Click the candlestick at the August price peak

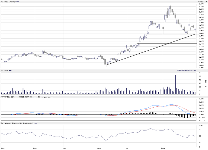(170, 9)
